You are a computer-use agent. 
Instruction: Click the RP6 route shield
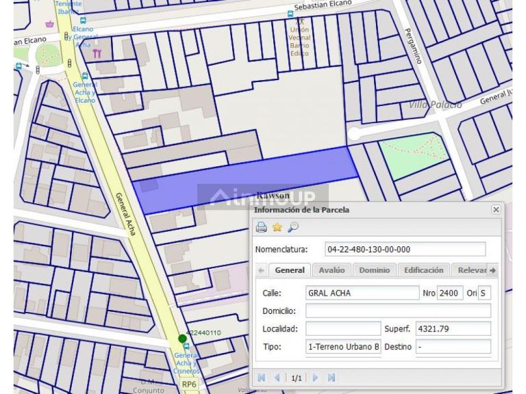click(x=189, y=384)
